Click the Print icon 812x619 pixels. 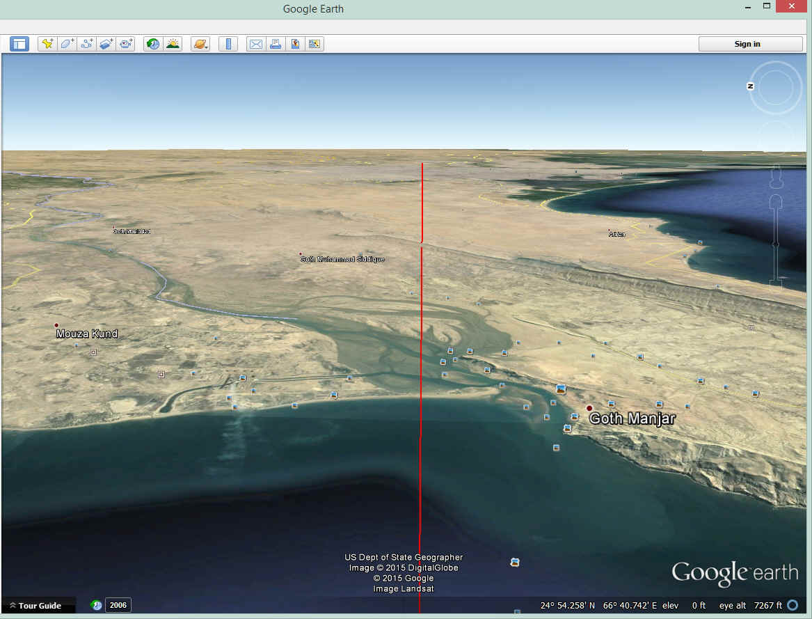point(276,44)
